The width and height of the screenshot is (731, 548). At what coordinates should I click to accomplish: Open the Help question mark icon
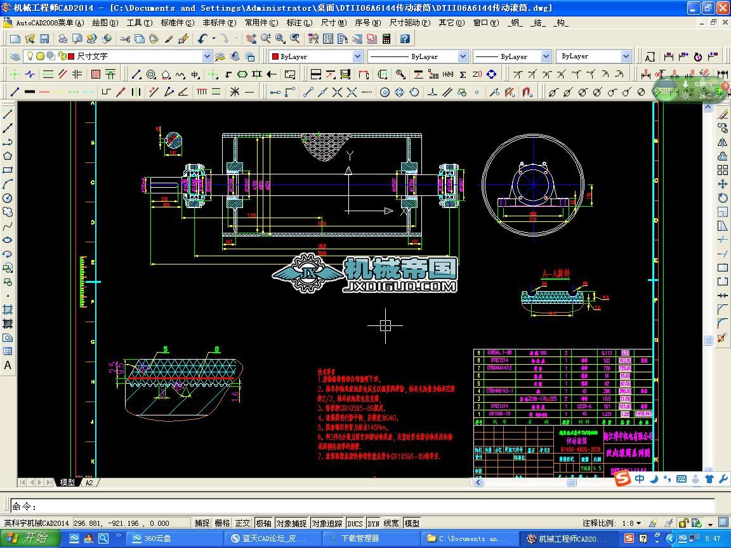tap(405, 39)
